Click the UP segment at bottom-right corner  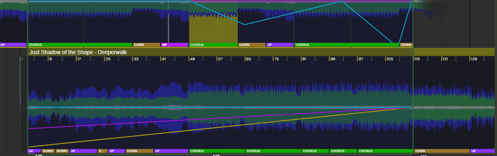[483, 151]
